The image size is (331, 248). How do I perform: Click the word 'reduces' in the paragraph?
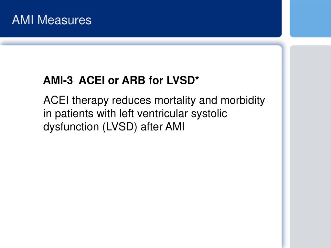[x=132, y=100]
